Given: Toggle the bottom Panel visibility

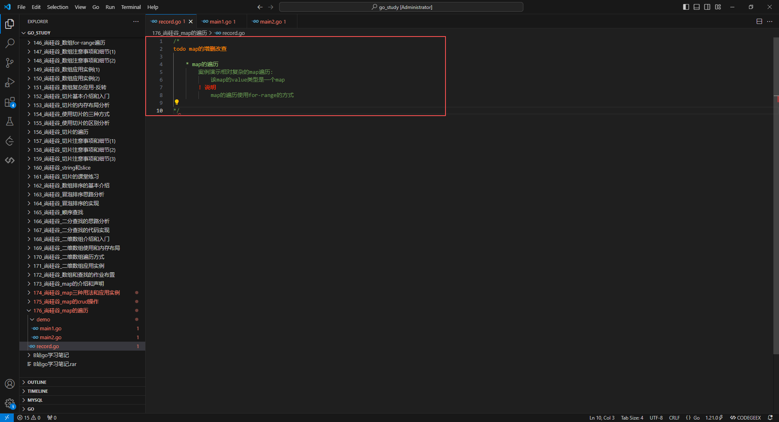Looking at the screenshot, I should click(x=697, y=7).
